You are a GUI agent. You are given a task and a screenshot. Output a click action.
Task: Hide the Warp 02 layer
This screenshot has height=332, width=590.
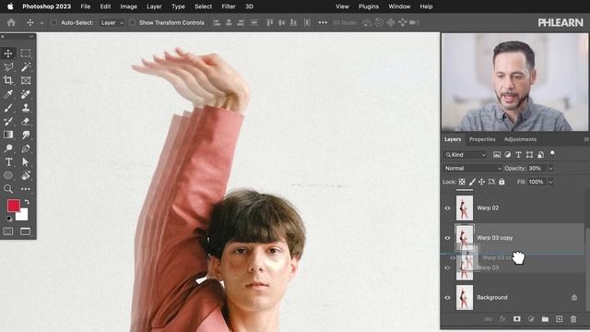447,208
